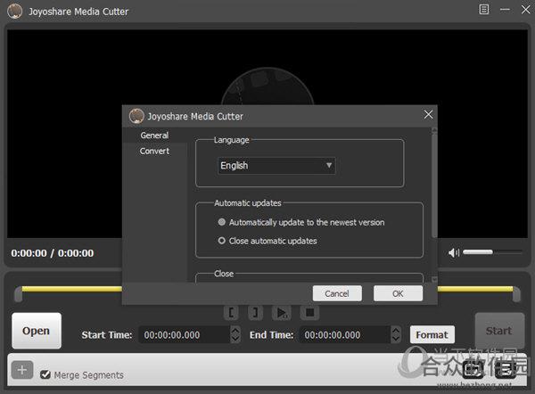Open the Format options button
The height and width of the screenshot is (394, 535).
point(432,334)
